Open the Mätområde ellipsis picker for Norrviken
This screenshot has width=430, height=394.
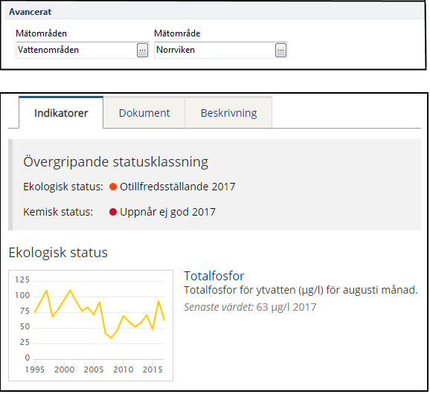tap(280, 51)
